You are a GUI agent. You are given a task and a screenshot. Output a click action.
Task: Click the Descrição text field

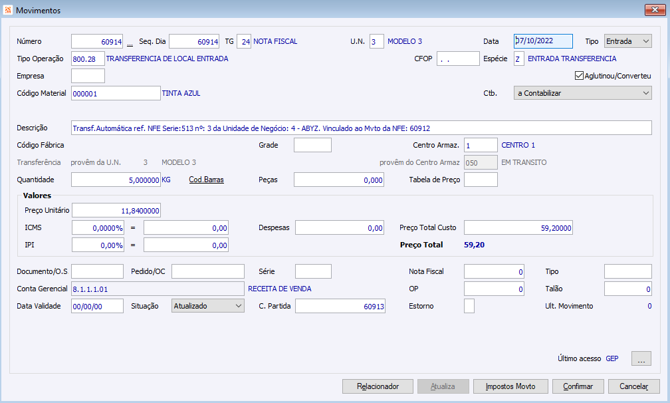click(362, 128)
